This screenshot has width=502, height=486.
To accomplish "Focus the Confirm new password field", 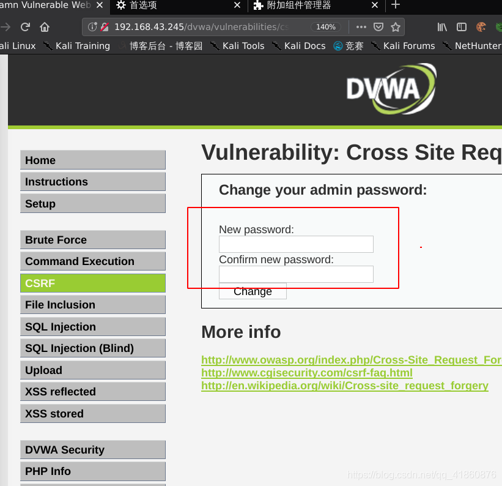I will 296,274.
